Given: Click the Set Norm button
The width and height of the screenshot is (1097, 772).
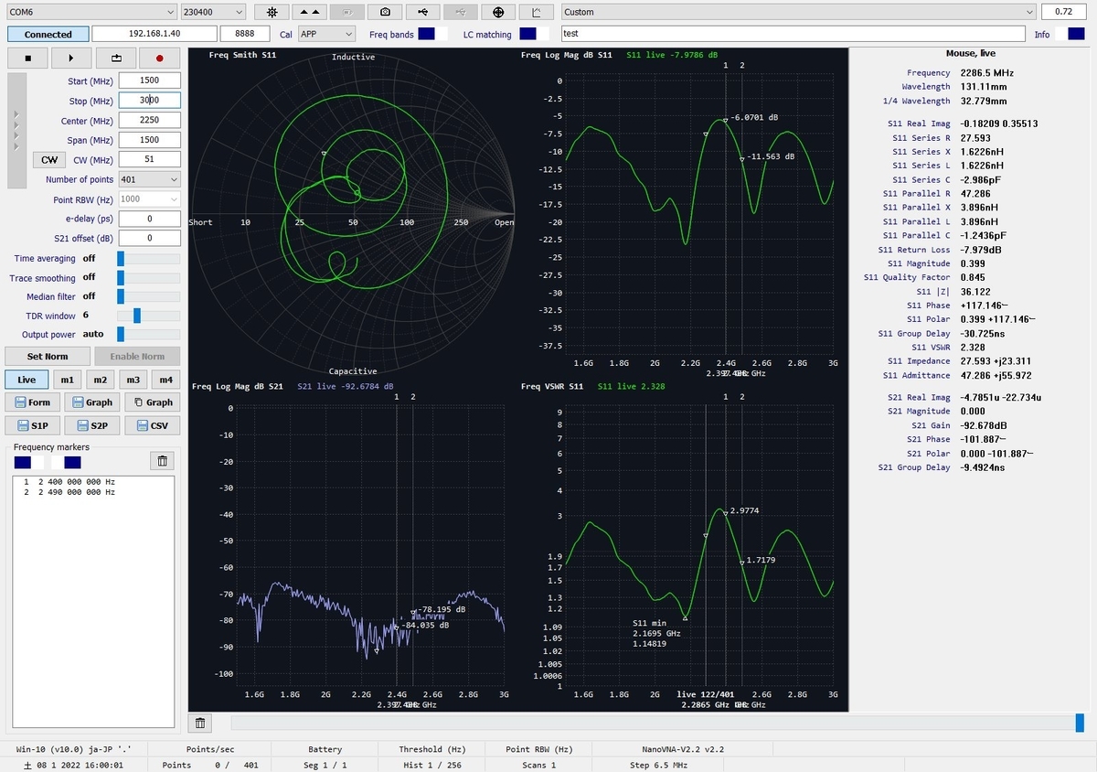Looking at the screenshot, I should (47, 356).
